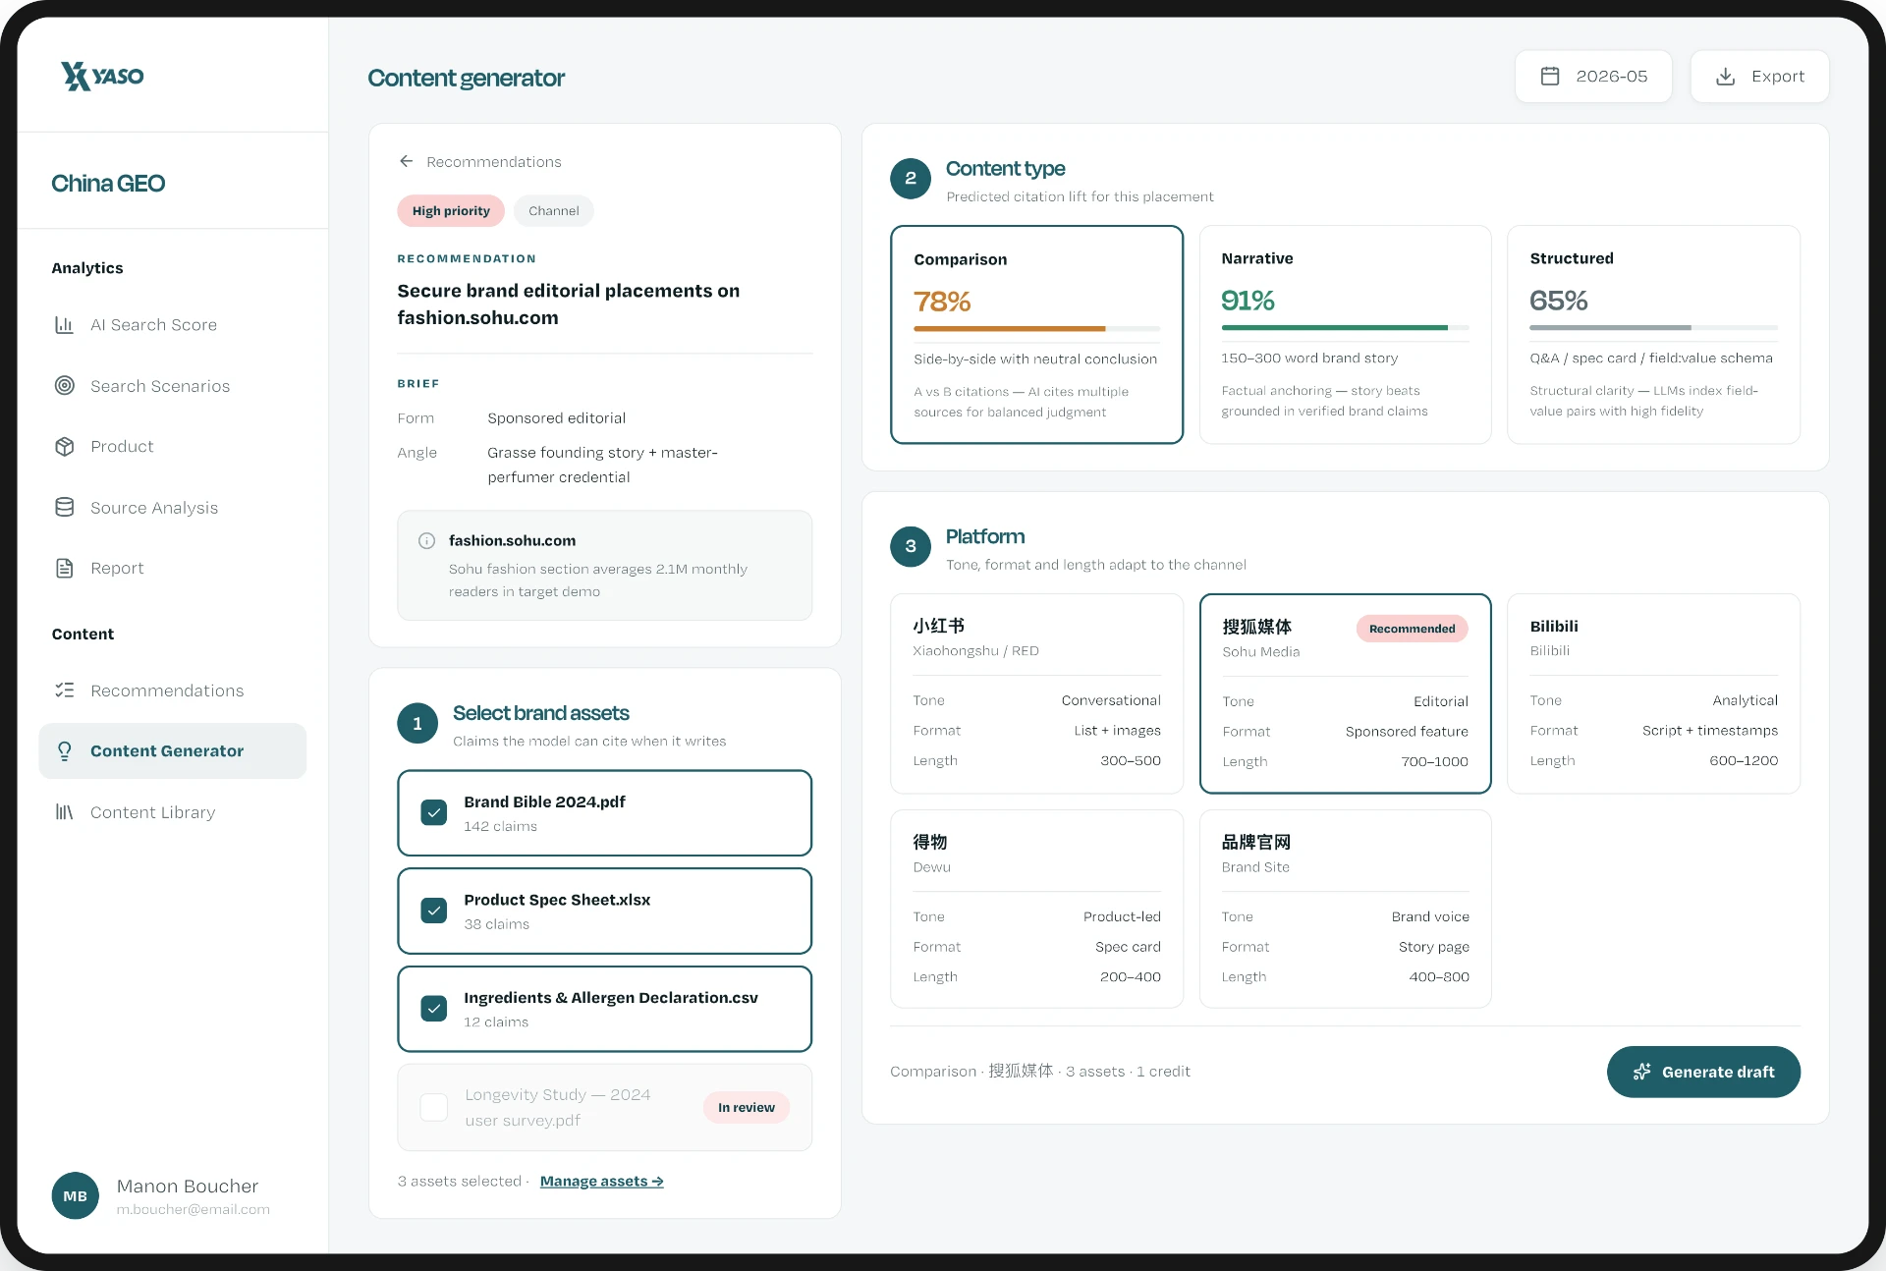Click the '3 assets selected' text

coord(460,1181)
